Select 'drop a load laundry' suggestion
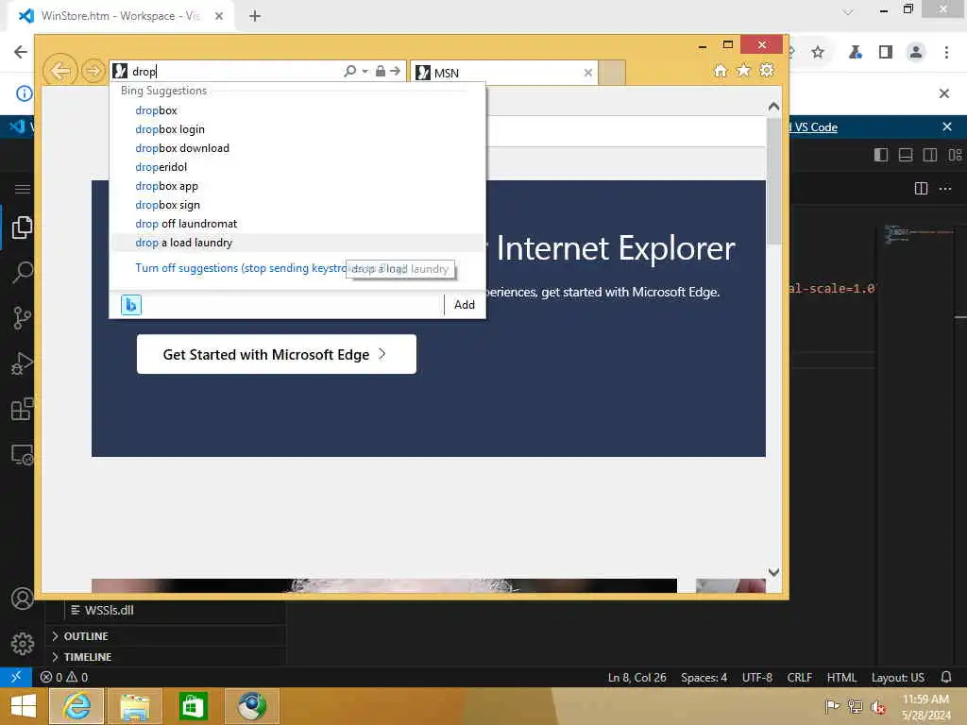 (297, 243)
